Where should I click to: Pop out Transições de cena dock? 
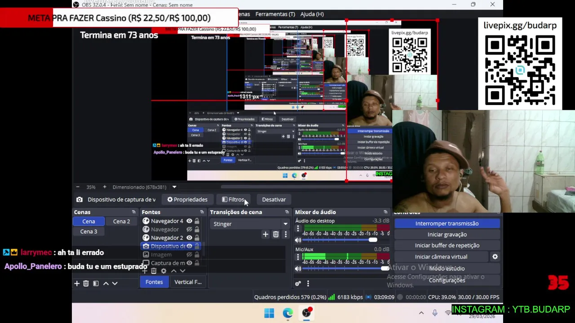[287, 212]
